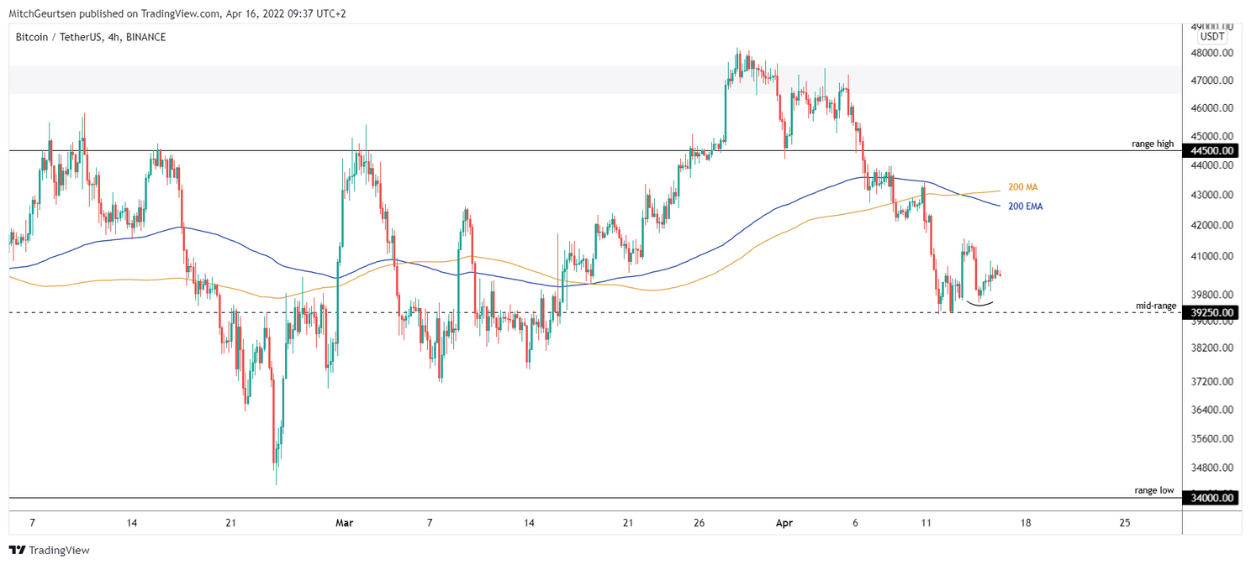Select the 44500.00 range high price tag

(1211, 151)
